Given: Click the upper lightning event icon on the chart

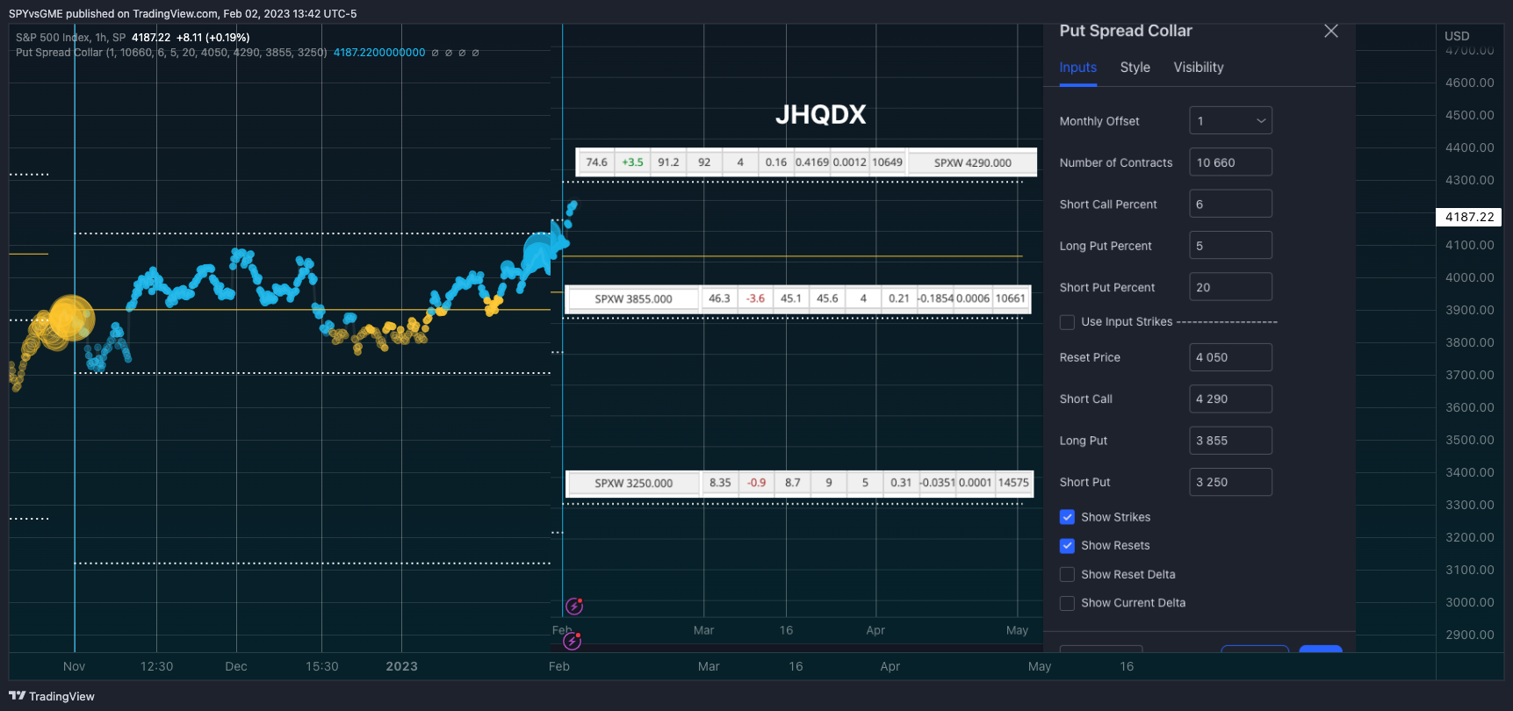Looking at the screenshot, I should tap(574, 606).
